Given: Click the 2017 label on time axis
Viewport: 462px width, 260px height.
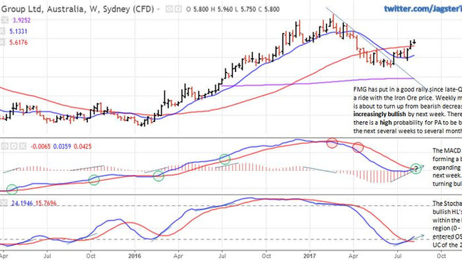Looking at the screenshot, I should (310, 256).
